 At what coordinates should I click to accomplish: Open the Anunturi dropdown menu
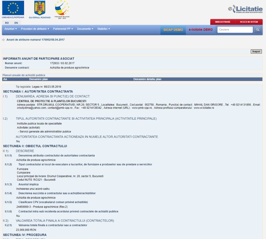[10, 29]
